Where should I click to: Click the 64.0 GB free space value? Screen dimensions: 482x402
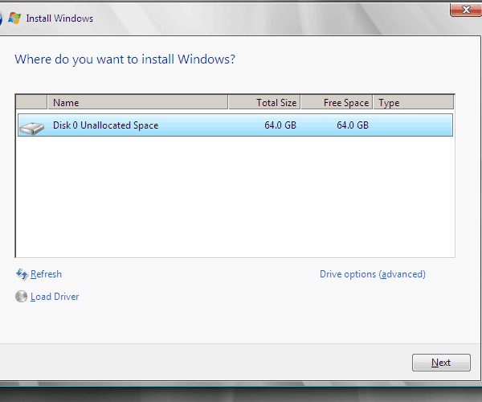point(353,125)
